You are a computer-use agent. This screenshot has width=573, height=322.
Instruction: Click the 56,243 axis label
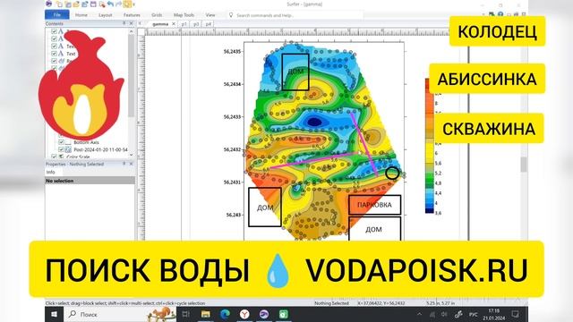pyautogui.click(x=233, y=215)
